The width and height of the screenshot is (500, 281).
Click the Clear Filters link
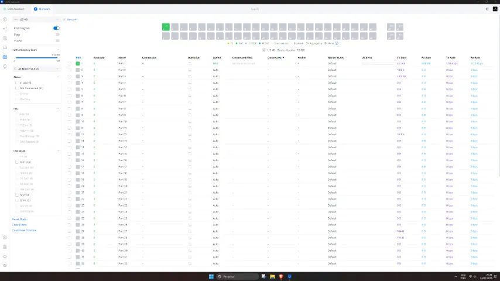[x=20, y=225]
